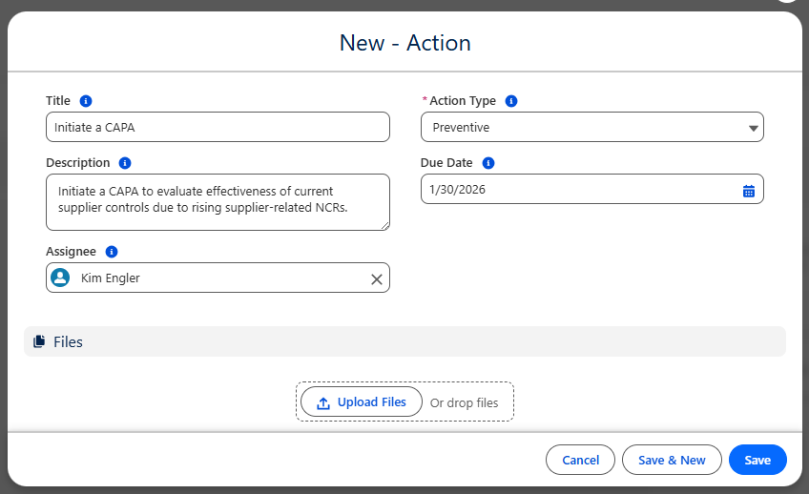The image size is (809, 494).
Task: Click the info icon beside Assignee
Action: pyautogui.click(x=112, y=252)
